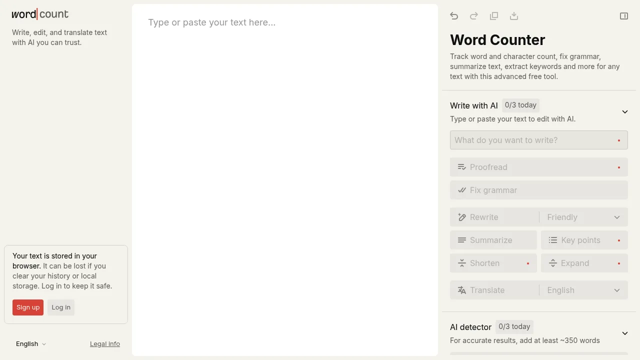Select the Rewrite tool
The image size is (640, 360).
click(x=483, y=217)
